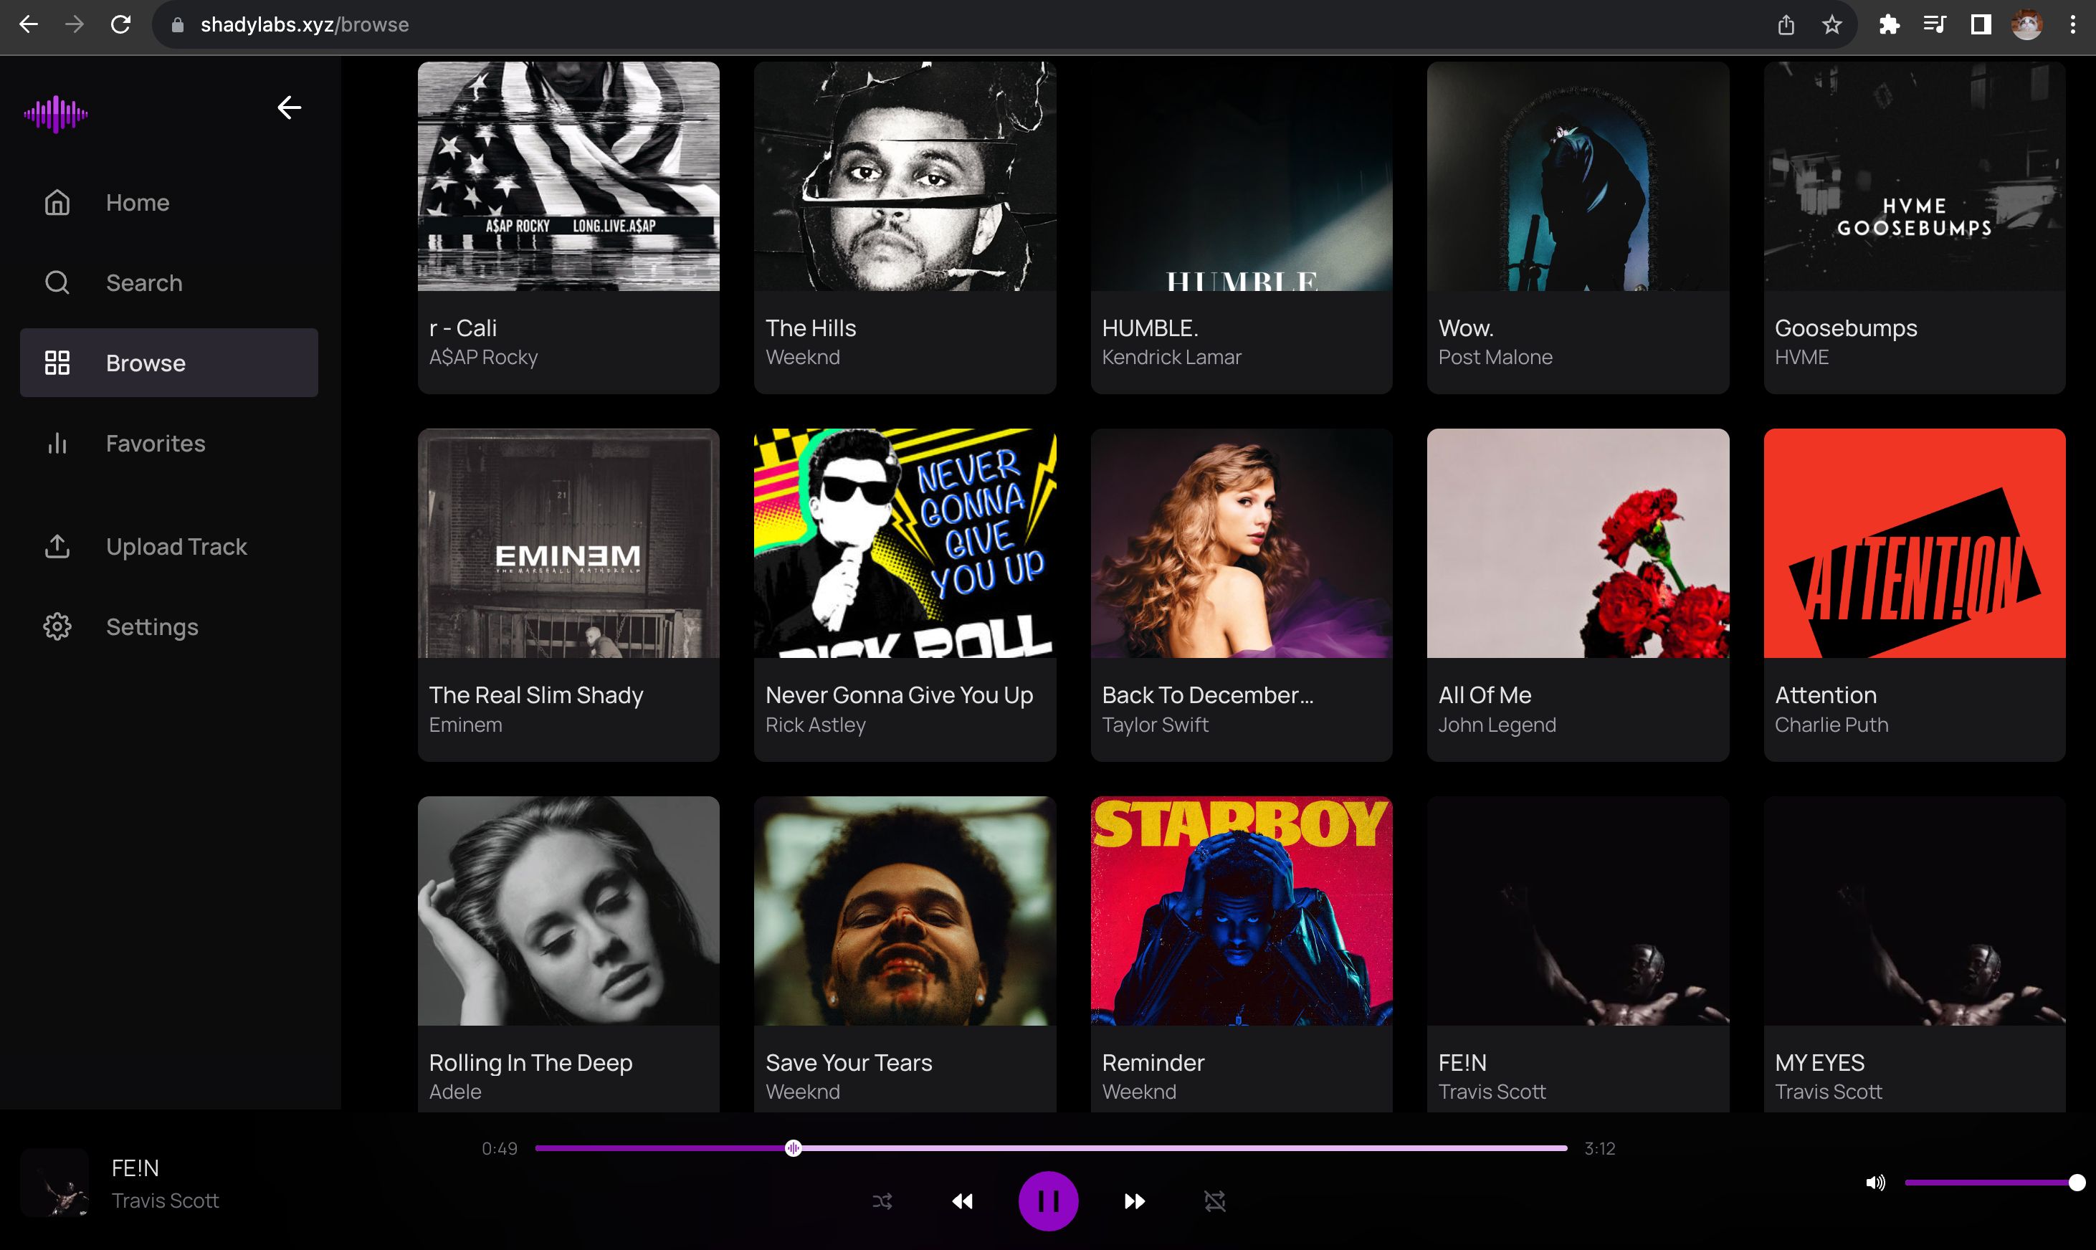The width and height of the screenshot is (2096, 1250).
Task: Select the Reminder Starboy cover
Action: (x=1241, y=910)
